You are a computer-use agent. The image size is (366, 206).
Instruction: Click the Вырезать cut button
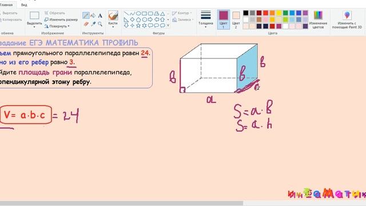coord(9,13)
